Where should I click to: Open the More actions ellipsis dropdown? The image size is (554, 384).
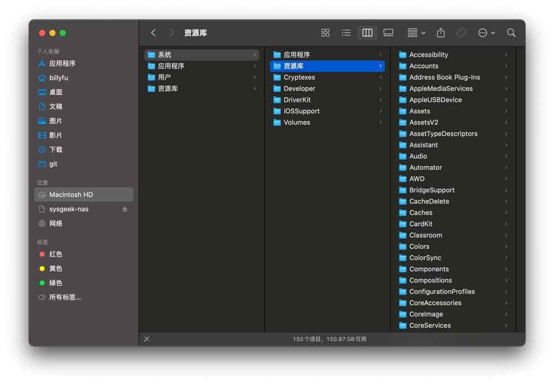point(486,33)
